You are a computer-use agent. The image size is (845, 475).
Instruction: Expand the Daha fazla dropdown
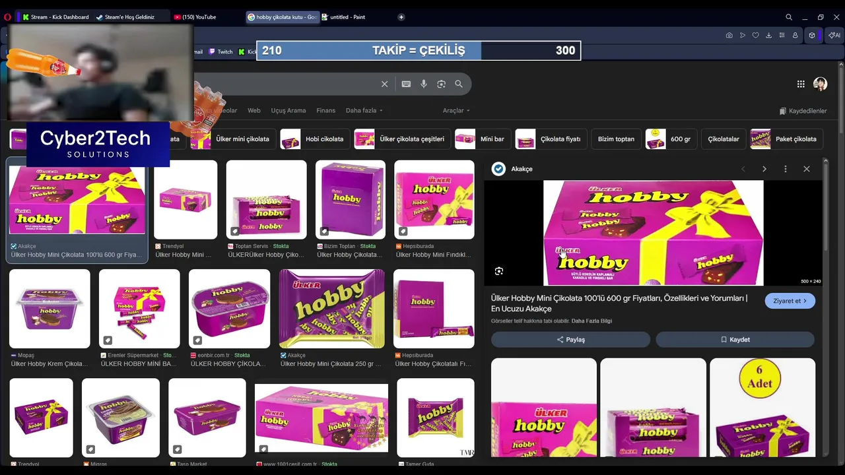coord(364,110)
